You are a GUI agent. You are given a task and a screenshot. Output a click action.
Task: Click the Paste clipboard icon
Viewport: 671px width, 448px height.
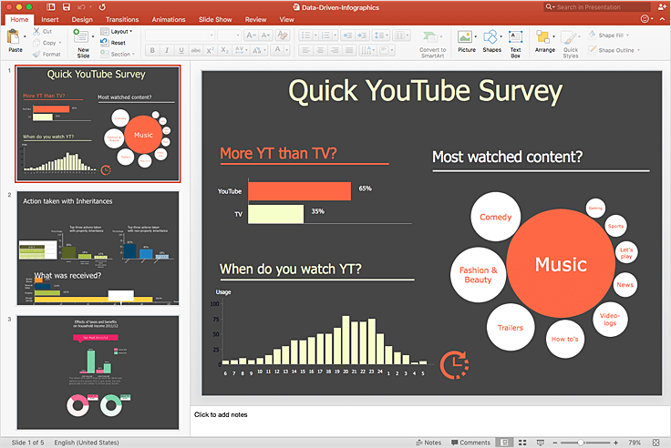[x=14, y=36]
